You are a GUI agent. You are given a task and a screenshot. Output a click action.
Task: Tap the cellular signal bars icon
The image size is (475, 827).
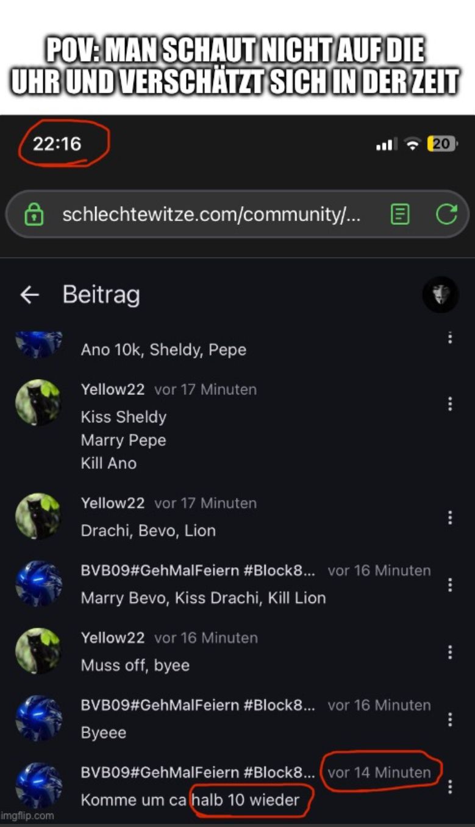pyautogui.click(x=387, y=145)
